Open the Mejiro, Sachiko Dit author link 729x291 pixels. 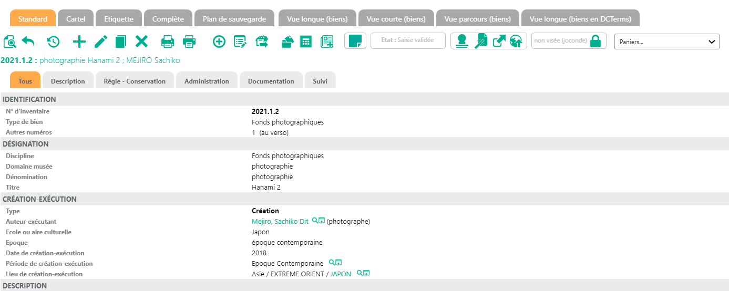tap(280, 222)
